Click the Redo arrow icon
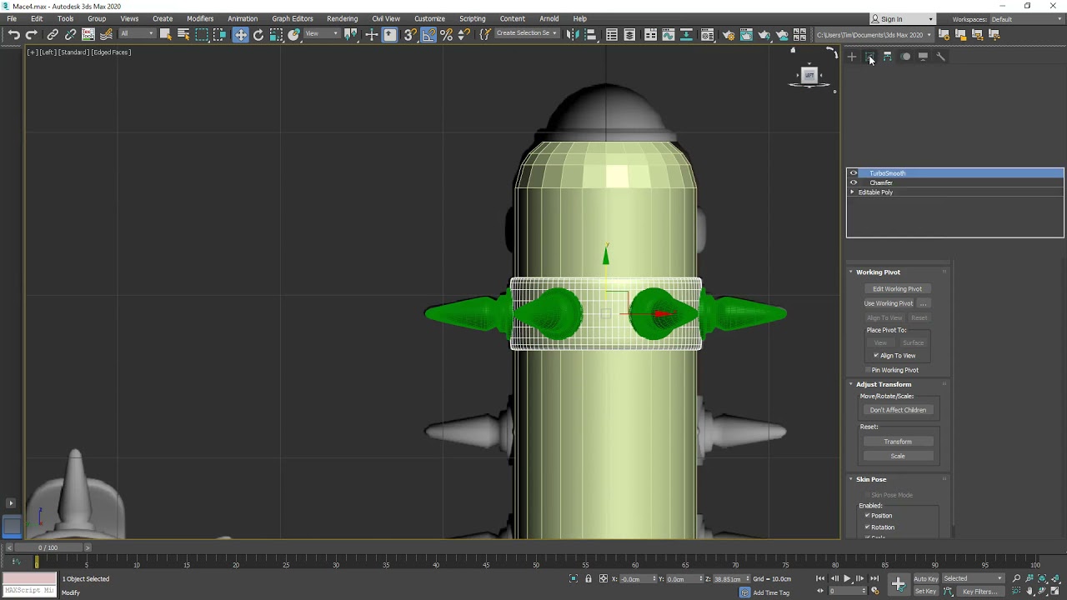Image resolution: width=1067 pixels, height=600 pixels. [x=32, y=34]
